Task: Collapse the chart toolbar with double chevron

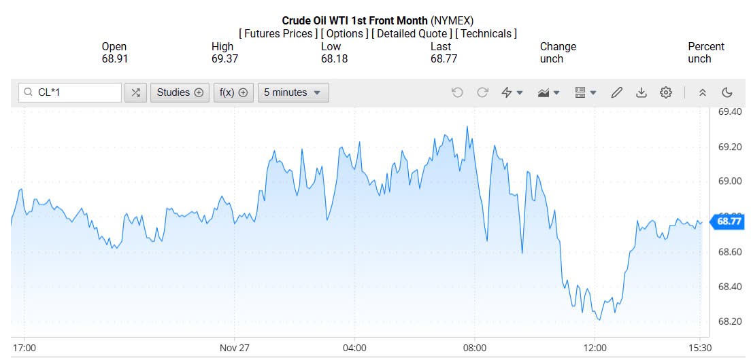Action: click(x=703, y=92)
